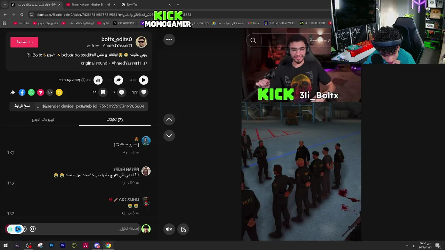Like the SALEH HASAN comment
The image size is (445, 250).
12,183
